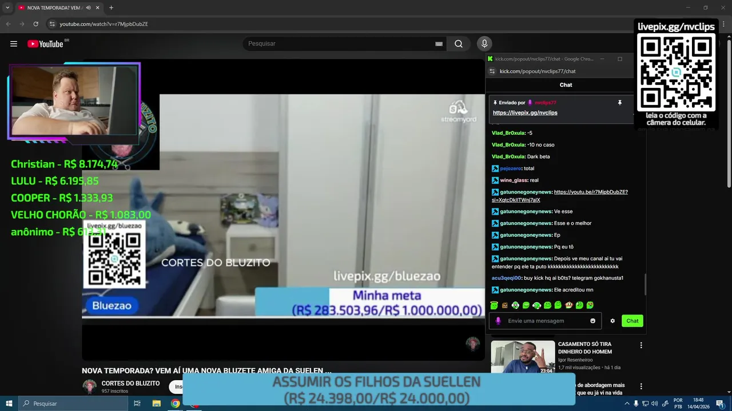Click the YouTube magnifier search button
The width and height of the screenshot is (732, 411).
tap(459, 44)
